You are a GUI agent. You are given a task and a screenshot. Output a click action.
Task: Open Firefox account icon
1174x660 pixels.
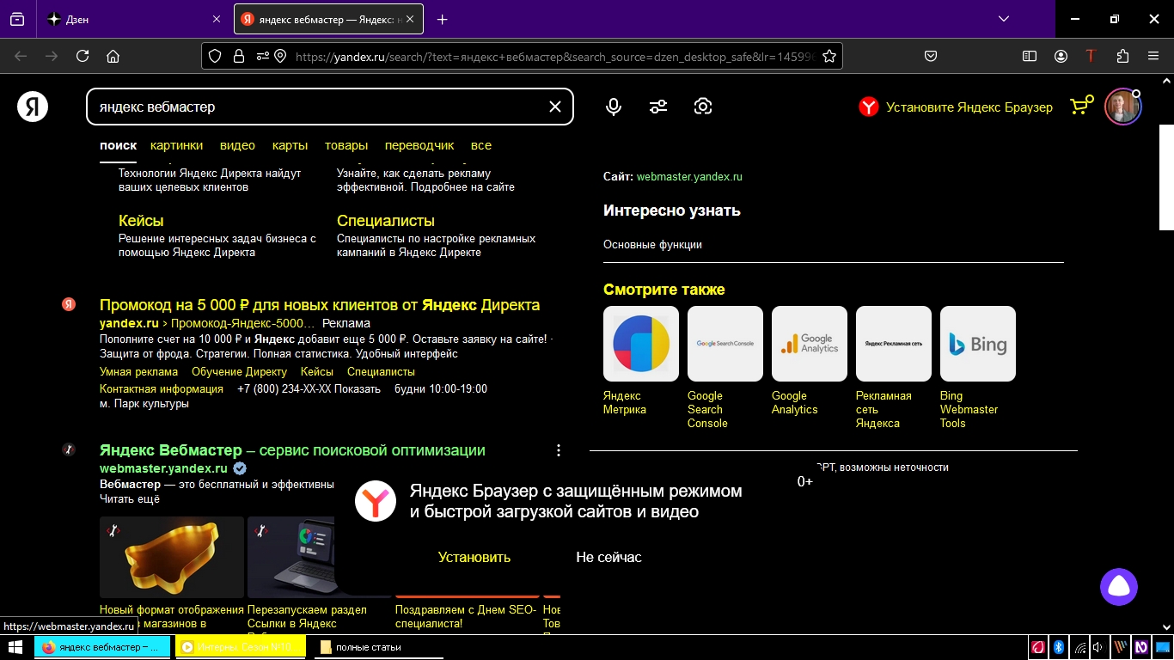[1061, 56]
